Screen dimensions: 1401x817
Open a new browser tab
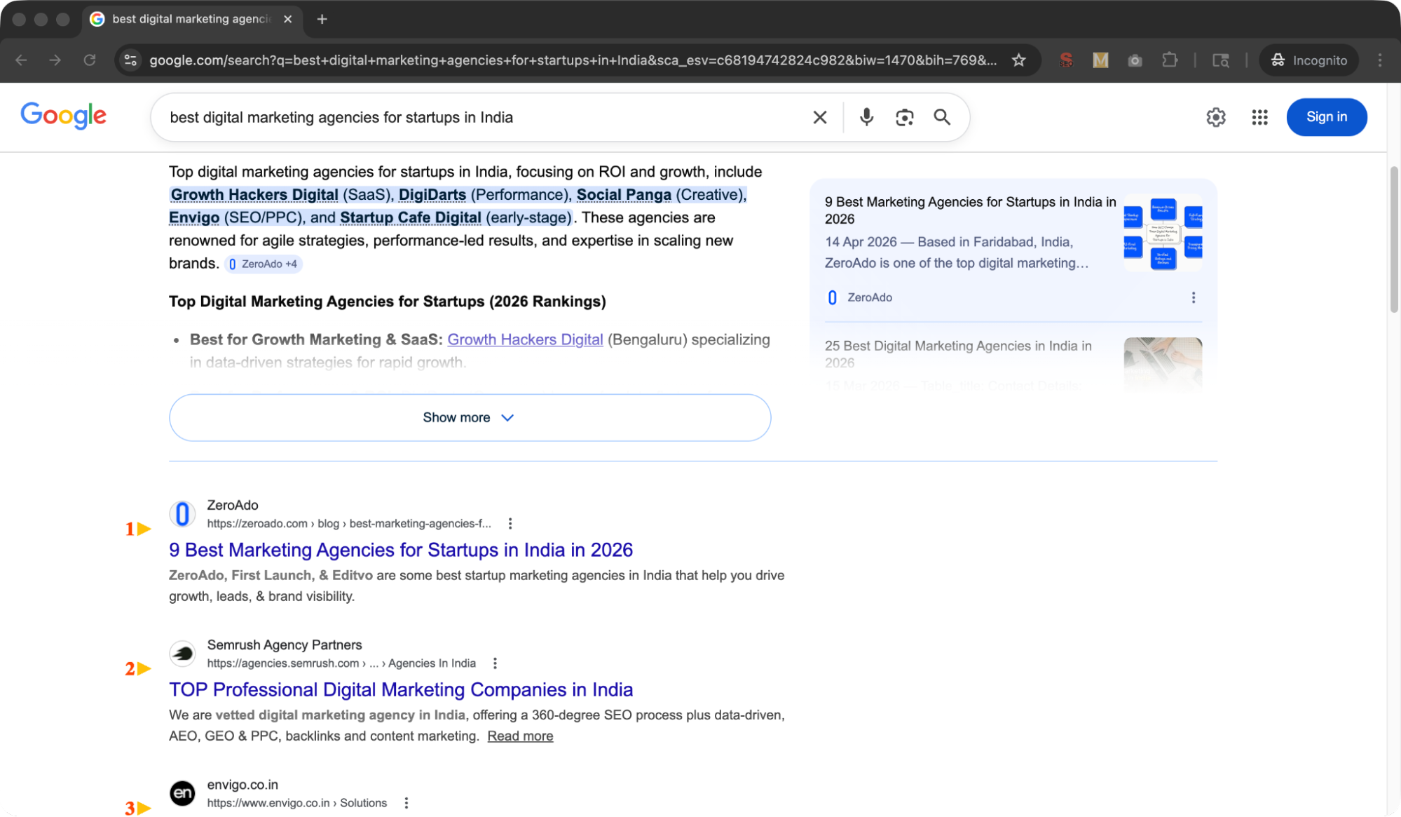(x=322, y=19)
